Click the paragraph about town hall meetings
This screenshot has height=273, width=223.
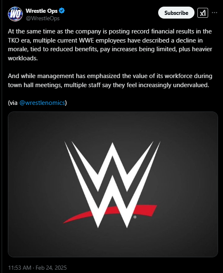(x=110, y=81)
